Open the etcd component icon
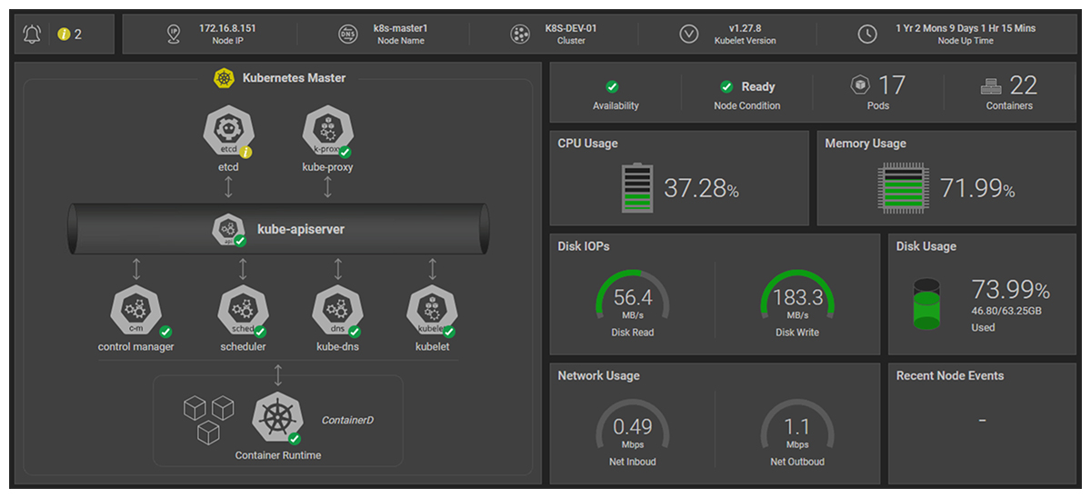1091x498 pixels. 227,131
